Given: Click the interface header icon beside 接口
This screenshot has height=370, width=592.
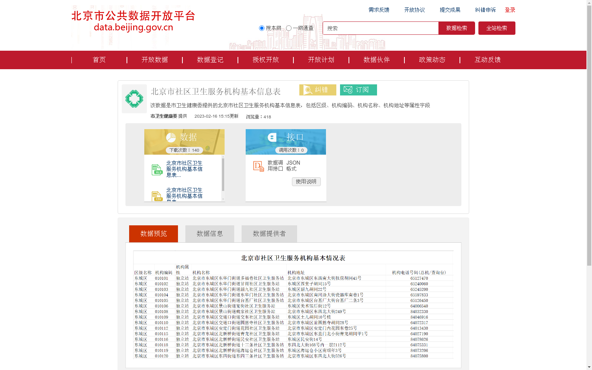Looking at the screenshot, I should (272, 137).
